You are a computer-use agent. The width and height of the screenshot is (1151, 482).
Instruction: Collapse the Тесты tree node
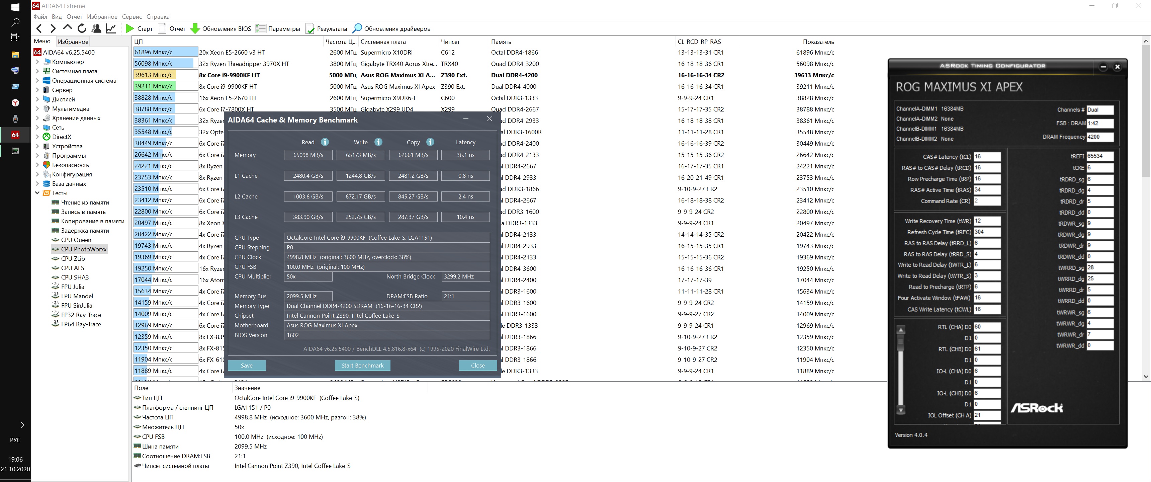tap(37, 193)
